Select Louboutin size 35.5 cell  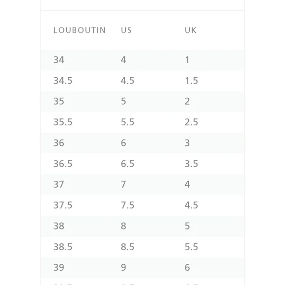coord(63,122)
